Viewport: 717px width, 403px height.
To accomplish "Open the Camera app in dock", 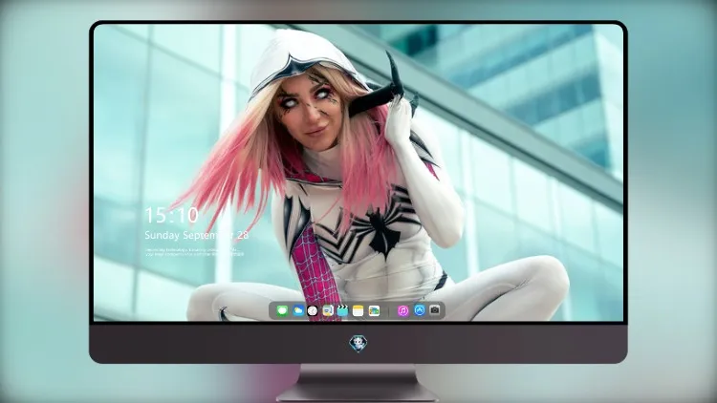I will (x=435, y=310).
